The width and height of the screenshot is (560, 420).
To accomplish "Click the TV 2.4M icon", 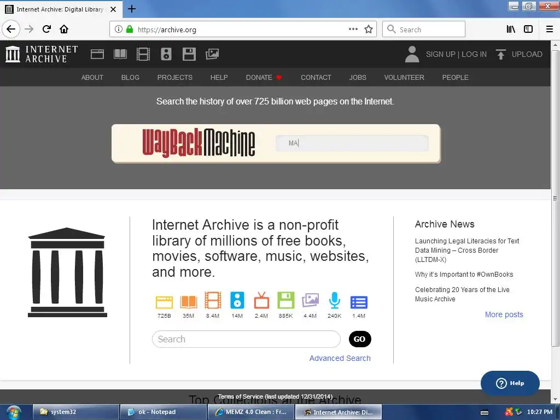I will [261, 300].
